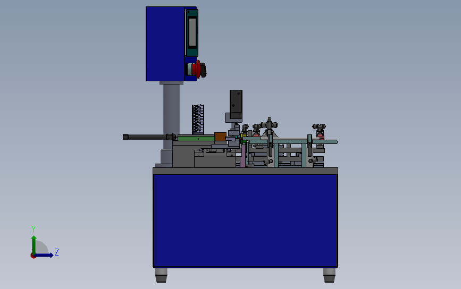
Task: Click the blue Z axis arrow of triad
Action: [x=44, y=255]
